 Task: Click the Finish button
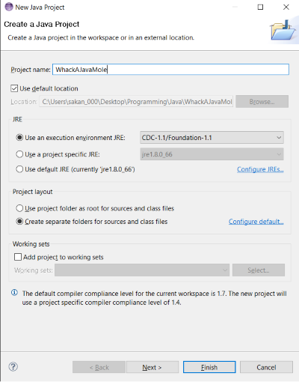point(209,367)
